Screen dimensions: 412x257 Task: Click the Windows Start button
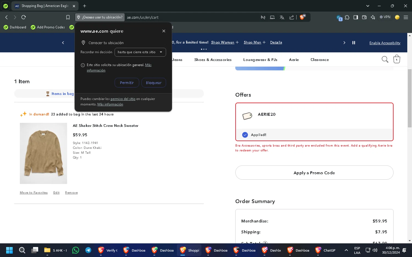tap(9, 250)
